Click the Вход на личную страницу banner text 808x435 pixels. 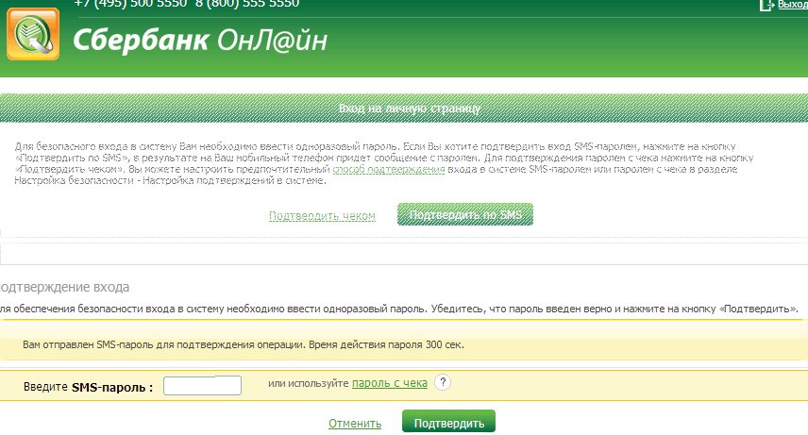click(x=409, y=109)
